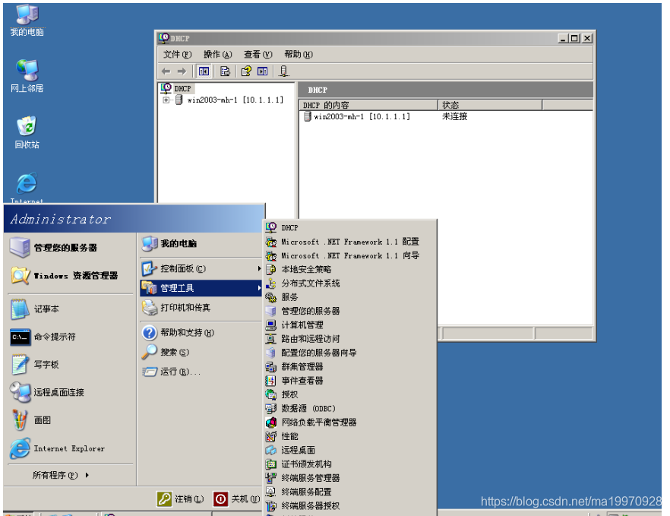Launch Windows 资源管理器 from Start menu

pyautogui.click(x=70, y=276)
